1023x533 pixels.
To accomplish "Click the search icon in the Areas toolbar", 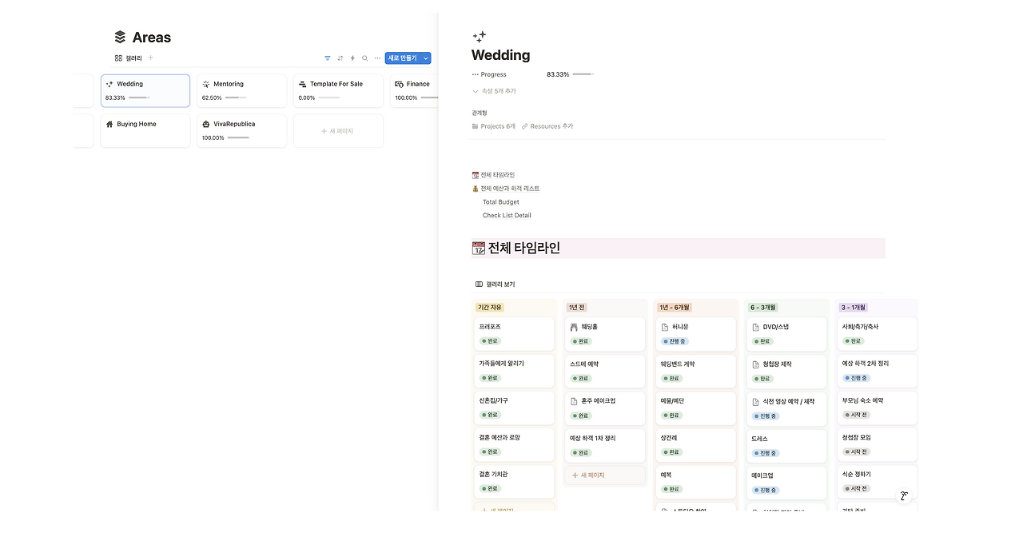I will (364, 58).
